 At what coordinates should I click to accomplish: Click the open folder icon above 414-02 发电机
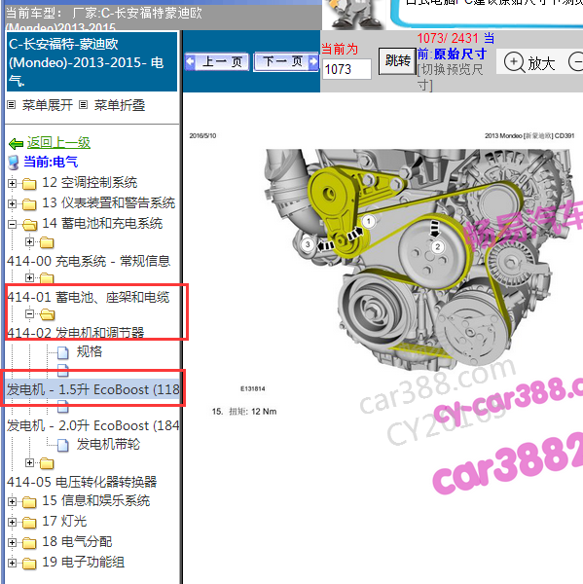click(47, 314)
